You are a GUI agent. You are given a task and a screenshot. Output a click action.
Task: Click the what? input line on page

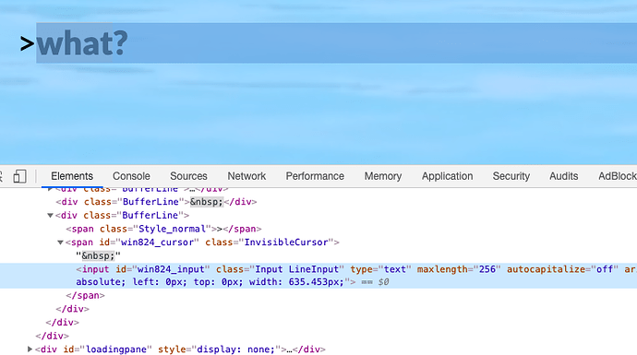click(336, 43)
